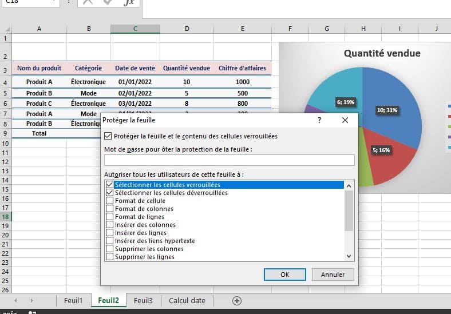Click the Mode category cell in row 5
Image resolution: width=451 pixels, height=314 pixels.
coord(89,93)
